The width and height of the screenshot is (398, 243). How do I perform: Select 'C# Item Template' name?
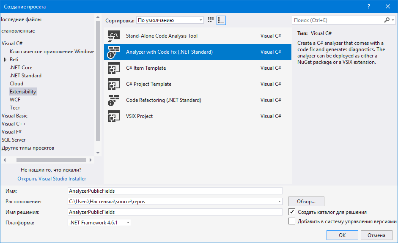click(x=146, y=68)
